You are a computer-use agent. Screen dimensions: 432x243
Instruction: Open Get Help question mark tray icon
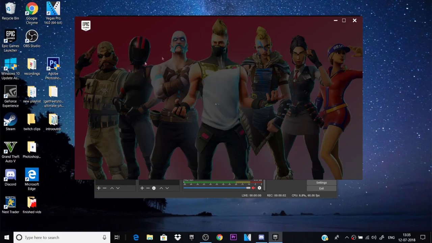(325, 237)
